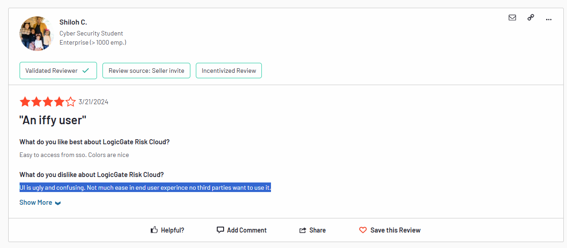Expand review with Show More link
Screen dimensions: 567x248
point(36,202)
